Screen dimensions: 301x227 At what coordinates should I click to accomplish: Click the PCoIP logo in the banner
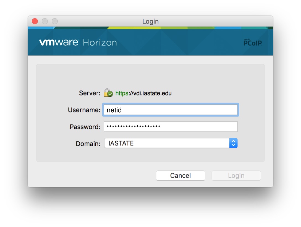pos(252,42)
